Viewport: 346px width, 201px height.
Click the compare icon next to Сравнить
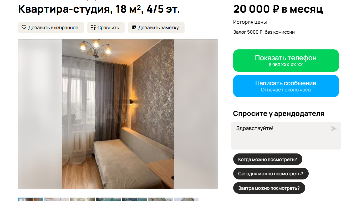pyautogui.click(x=93, y=28)
